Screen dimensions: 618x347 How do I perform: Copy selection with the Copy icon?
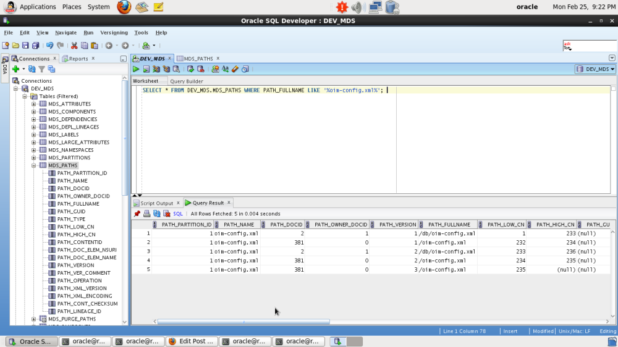84,46
